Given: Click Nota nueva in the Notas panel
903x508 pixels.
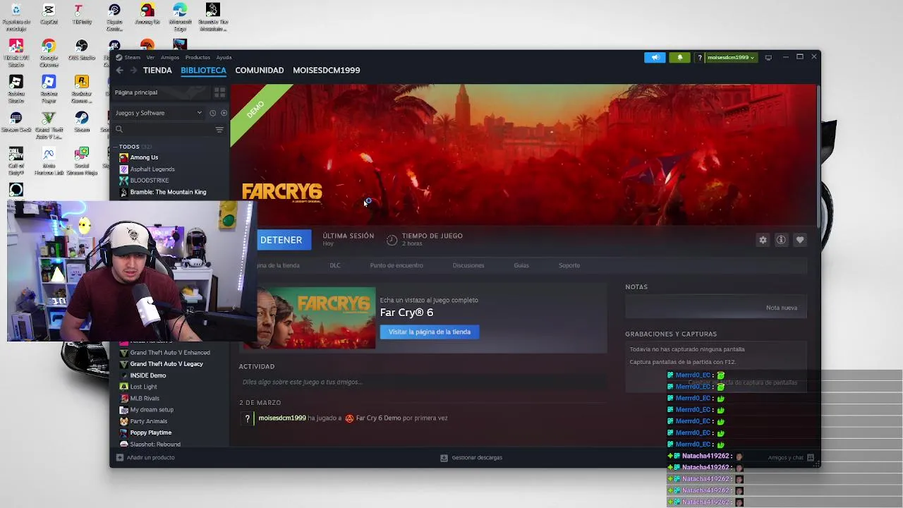Looking at the screenshot, I should pos(782,308).
